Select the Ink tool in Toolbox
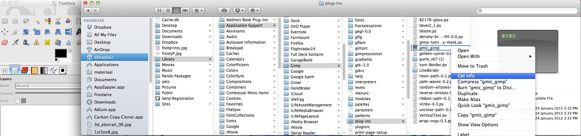Screen dimensions: 581x136 coord(26,42)
